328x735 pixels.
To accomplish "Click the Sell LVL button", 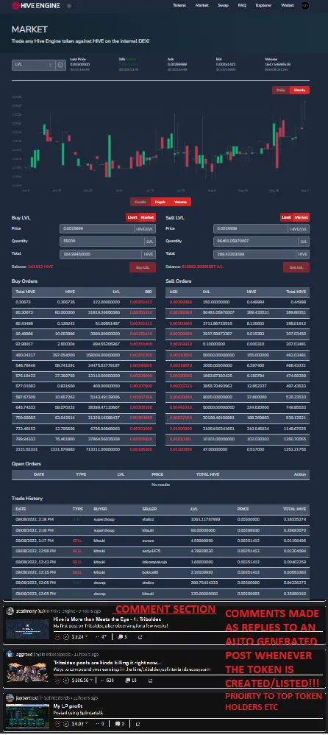I will 296,267.
